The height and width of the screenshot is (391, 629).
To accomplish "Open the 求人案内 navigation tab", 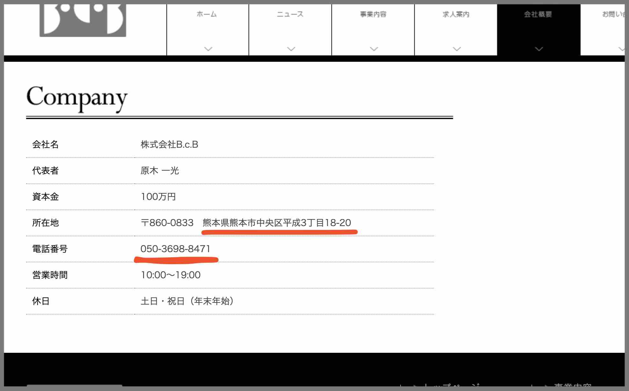I will click(456, 14).
